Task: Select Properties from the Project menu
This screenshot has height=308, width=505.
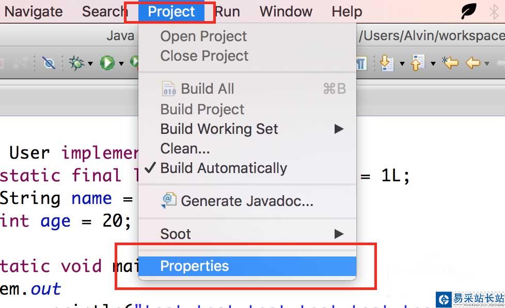Action: [x=195, y=266]
